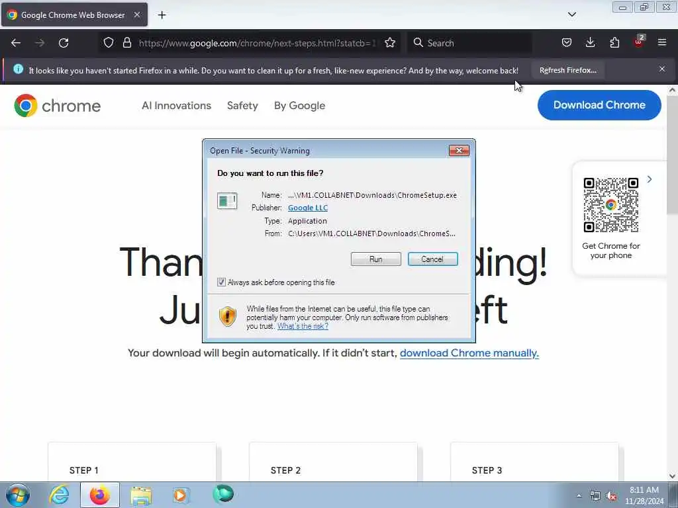Screen dimensions: 678x508
Task: Launch Windows Media Player from taskbar
Action: [181, 495]
